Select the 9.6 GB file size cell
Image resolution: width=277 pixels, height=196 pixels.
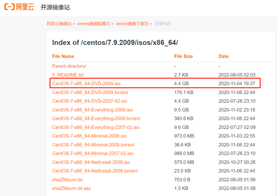(181, 127)
